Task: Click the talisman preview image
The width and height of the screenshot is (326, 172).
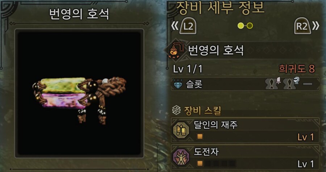Action: [x=79, y=93]
